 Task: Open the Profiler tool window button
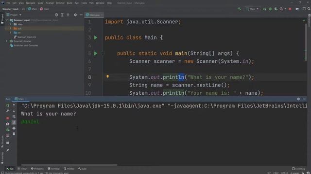69,169
